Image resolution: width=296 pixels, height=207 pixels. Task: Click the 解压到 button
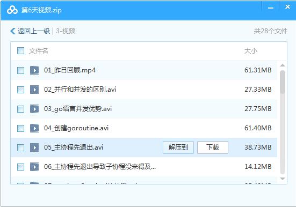tap(178, 147)
